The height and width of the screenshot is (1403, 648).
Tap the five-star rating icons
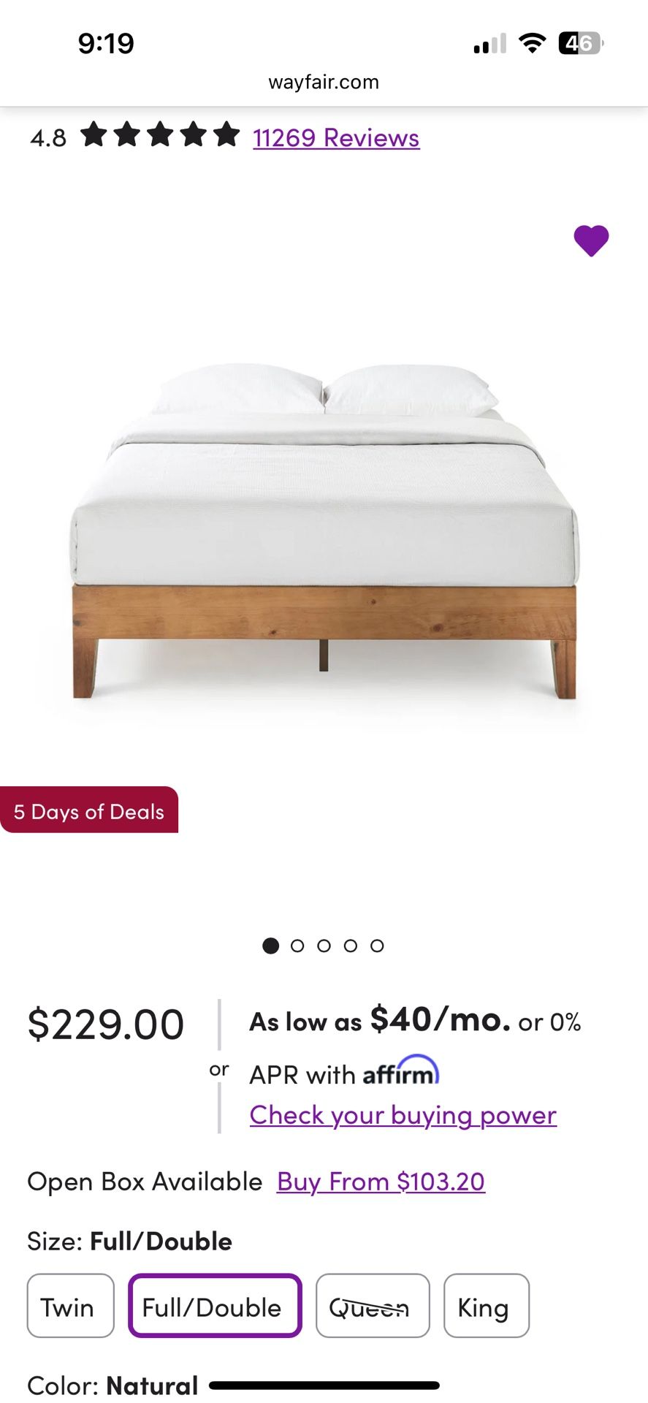[x=160, y=135]
